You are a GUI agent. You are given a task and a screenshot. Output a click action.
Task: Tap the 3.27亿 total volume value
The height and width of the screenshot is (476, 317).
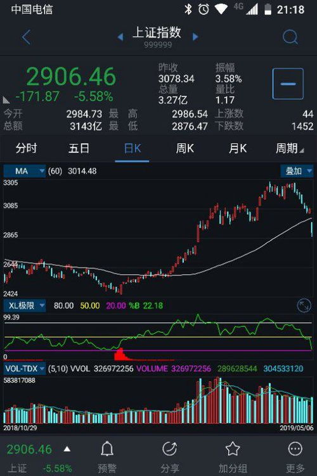coord(173,100)
